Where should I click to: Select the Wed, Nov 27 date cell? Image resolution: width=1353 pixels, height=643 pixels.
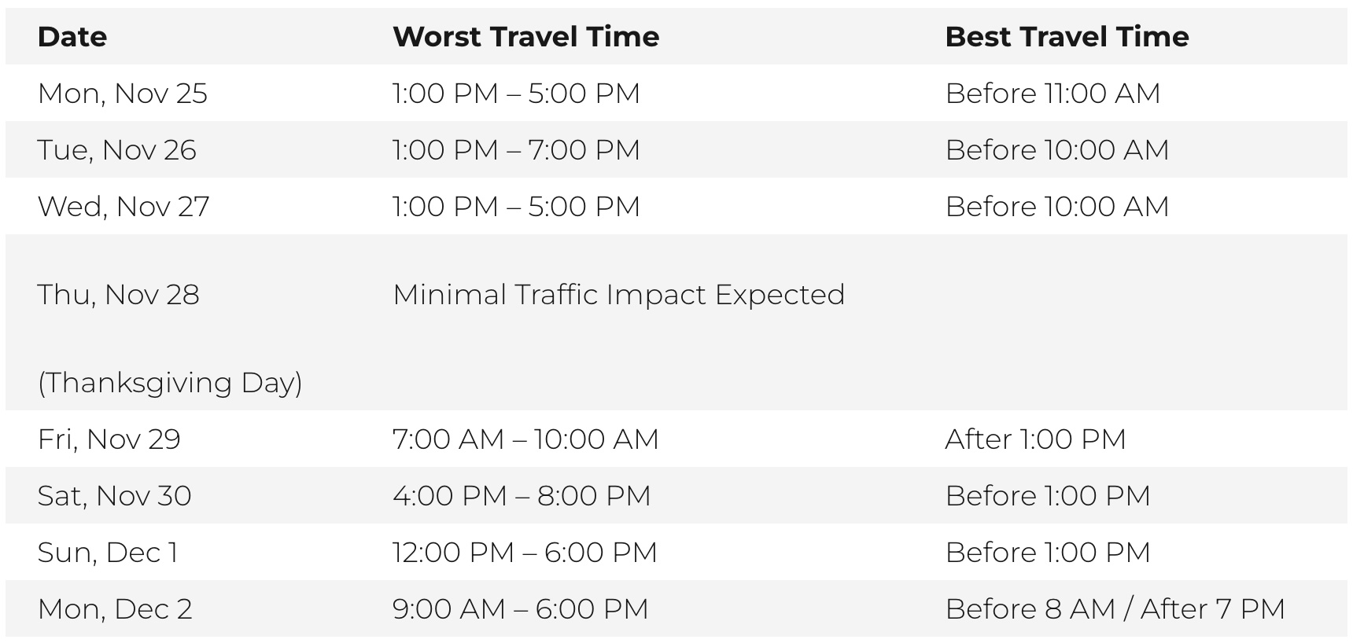tap(124, 207)
